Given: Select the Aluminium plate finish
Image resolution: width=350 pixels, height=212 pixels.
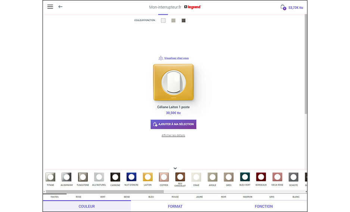Looking at the screenshot, I should tap(66, 177).
